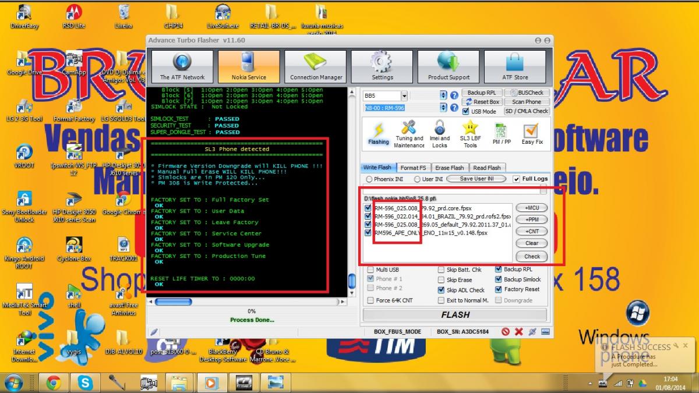This screenshot has width=699, height=393.
Task: Select the Flashing tool
Action: [x=379, y=134]
